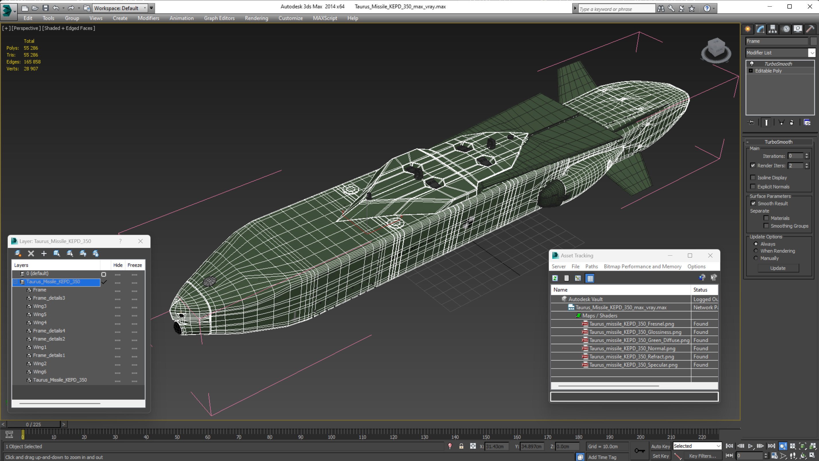Open the quick access toolbar customize arrow

(151, 8)
